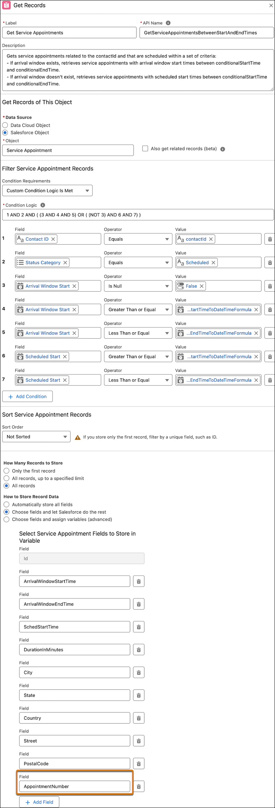Screen dimensions: 275x808
Task: Open the Condition Requirements dropdown
Action: click(x=47, y=191)
